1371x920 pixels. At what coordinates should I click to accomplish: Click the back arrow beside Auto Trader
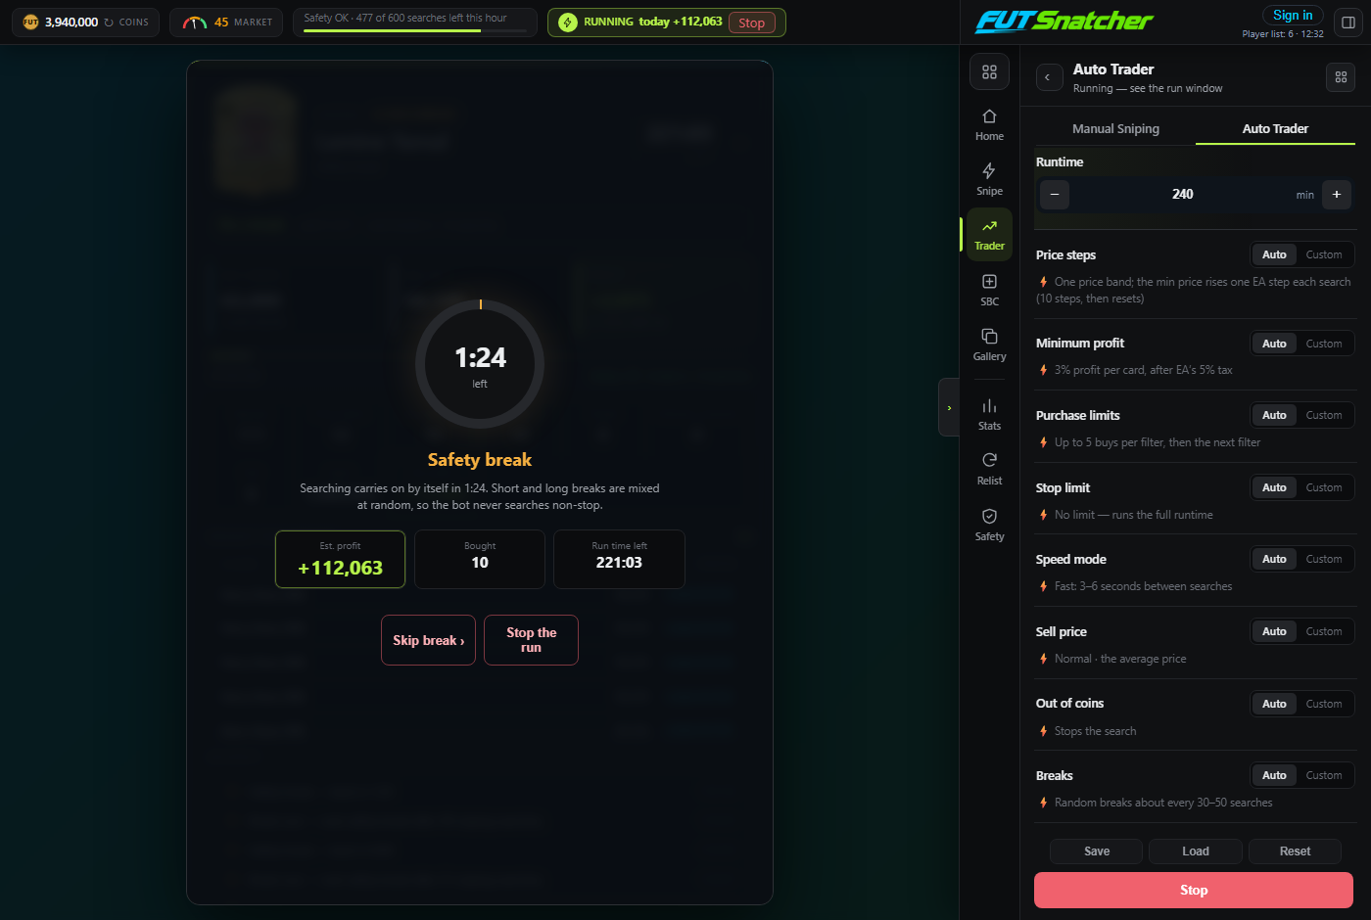pyautogui.click(x=1049, y=77)
